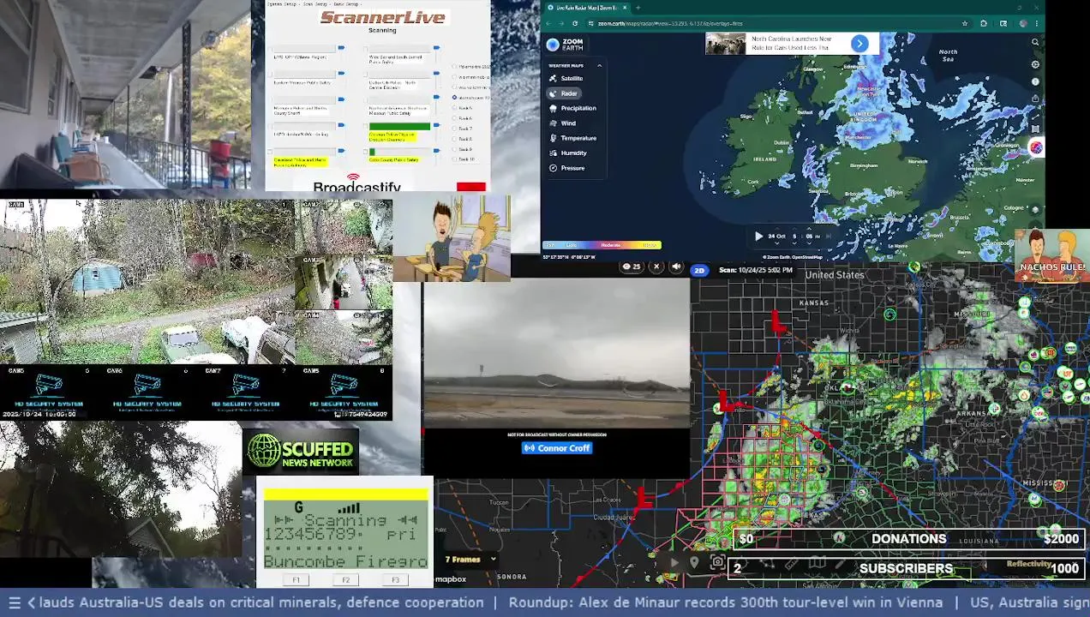Toggle the 2D map view button

[x=699, y=270]
